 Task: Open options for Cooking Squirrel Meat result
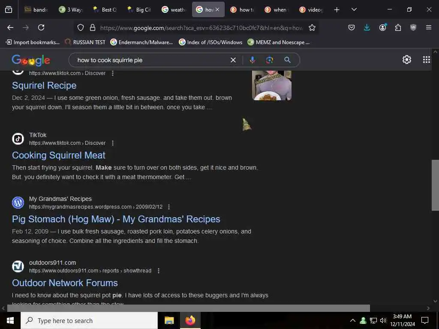coord(113,143)
